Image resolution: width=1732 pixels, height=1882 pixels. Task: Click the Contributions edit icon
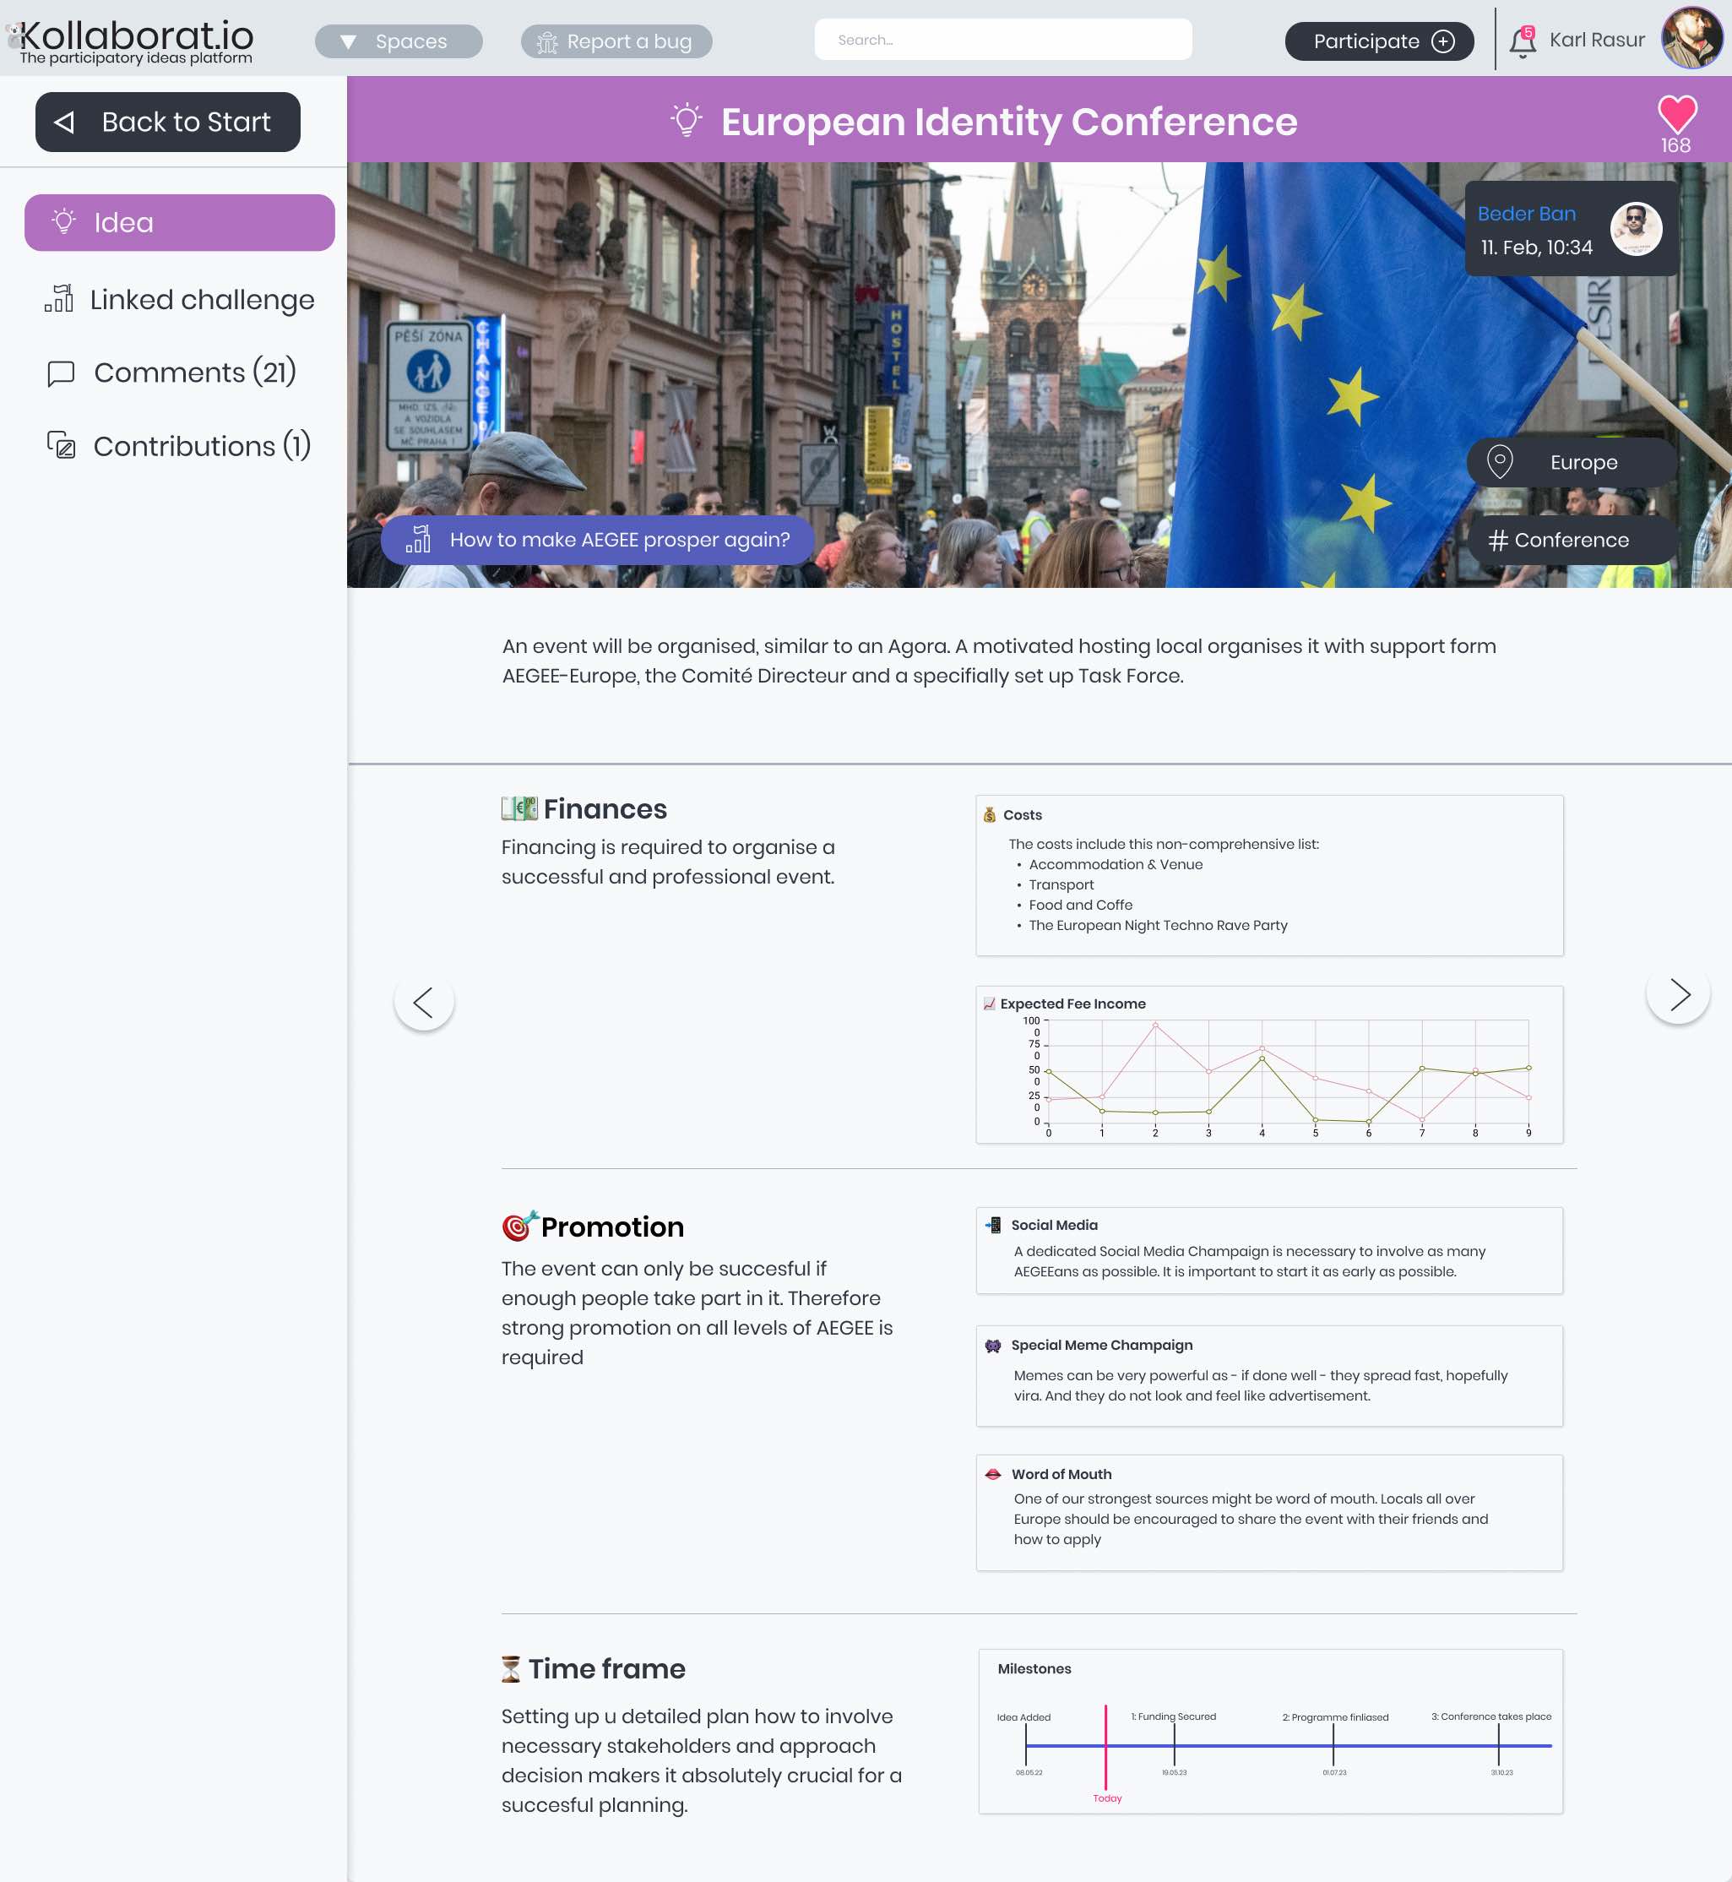coord(62,445)
